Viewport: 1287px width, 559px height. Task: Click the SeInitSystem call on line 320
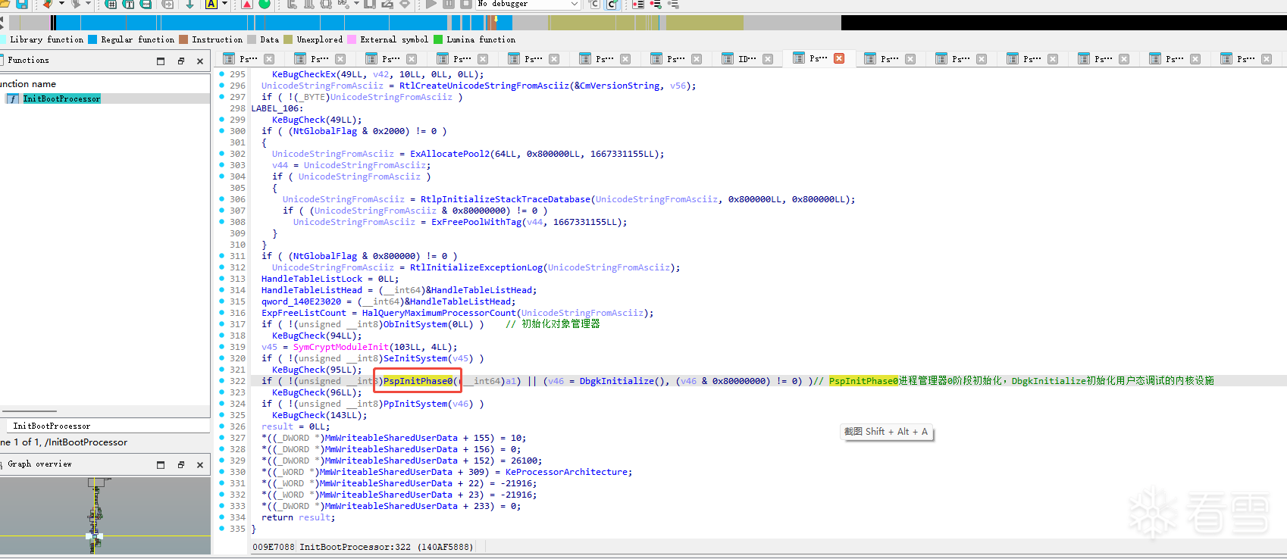pyautogui.click(x=415, y=358)
